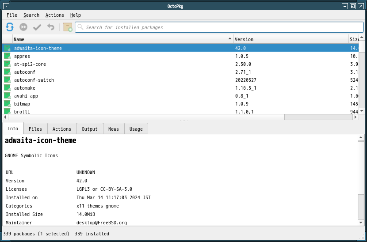The height and width of the screenshot is (242, 367).
Task: Click the info panel scroll-down arrow
Action: (361, 223)
